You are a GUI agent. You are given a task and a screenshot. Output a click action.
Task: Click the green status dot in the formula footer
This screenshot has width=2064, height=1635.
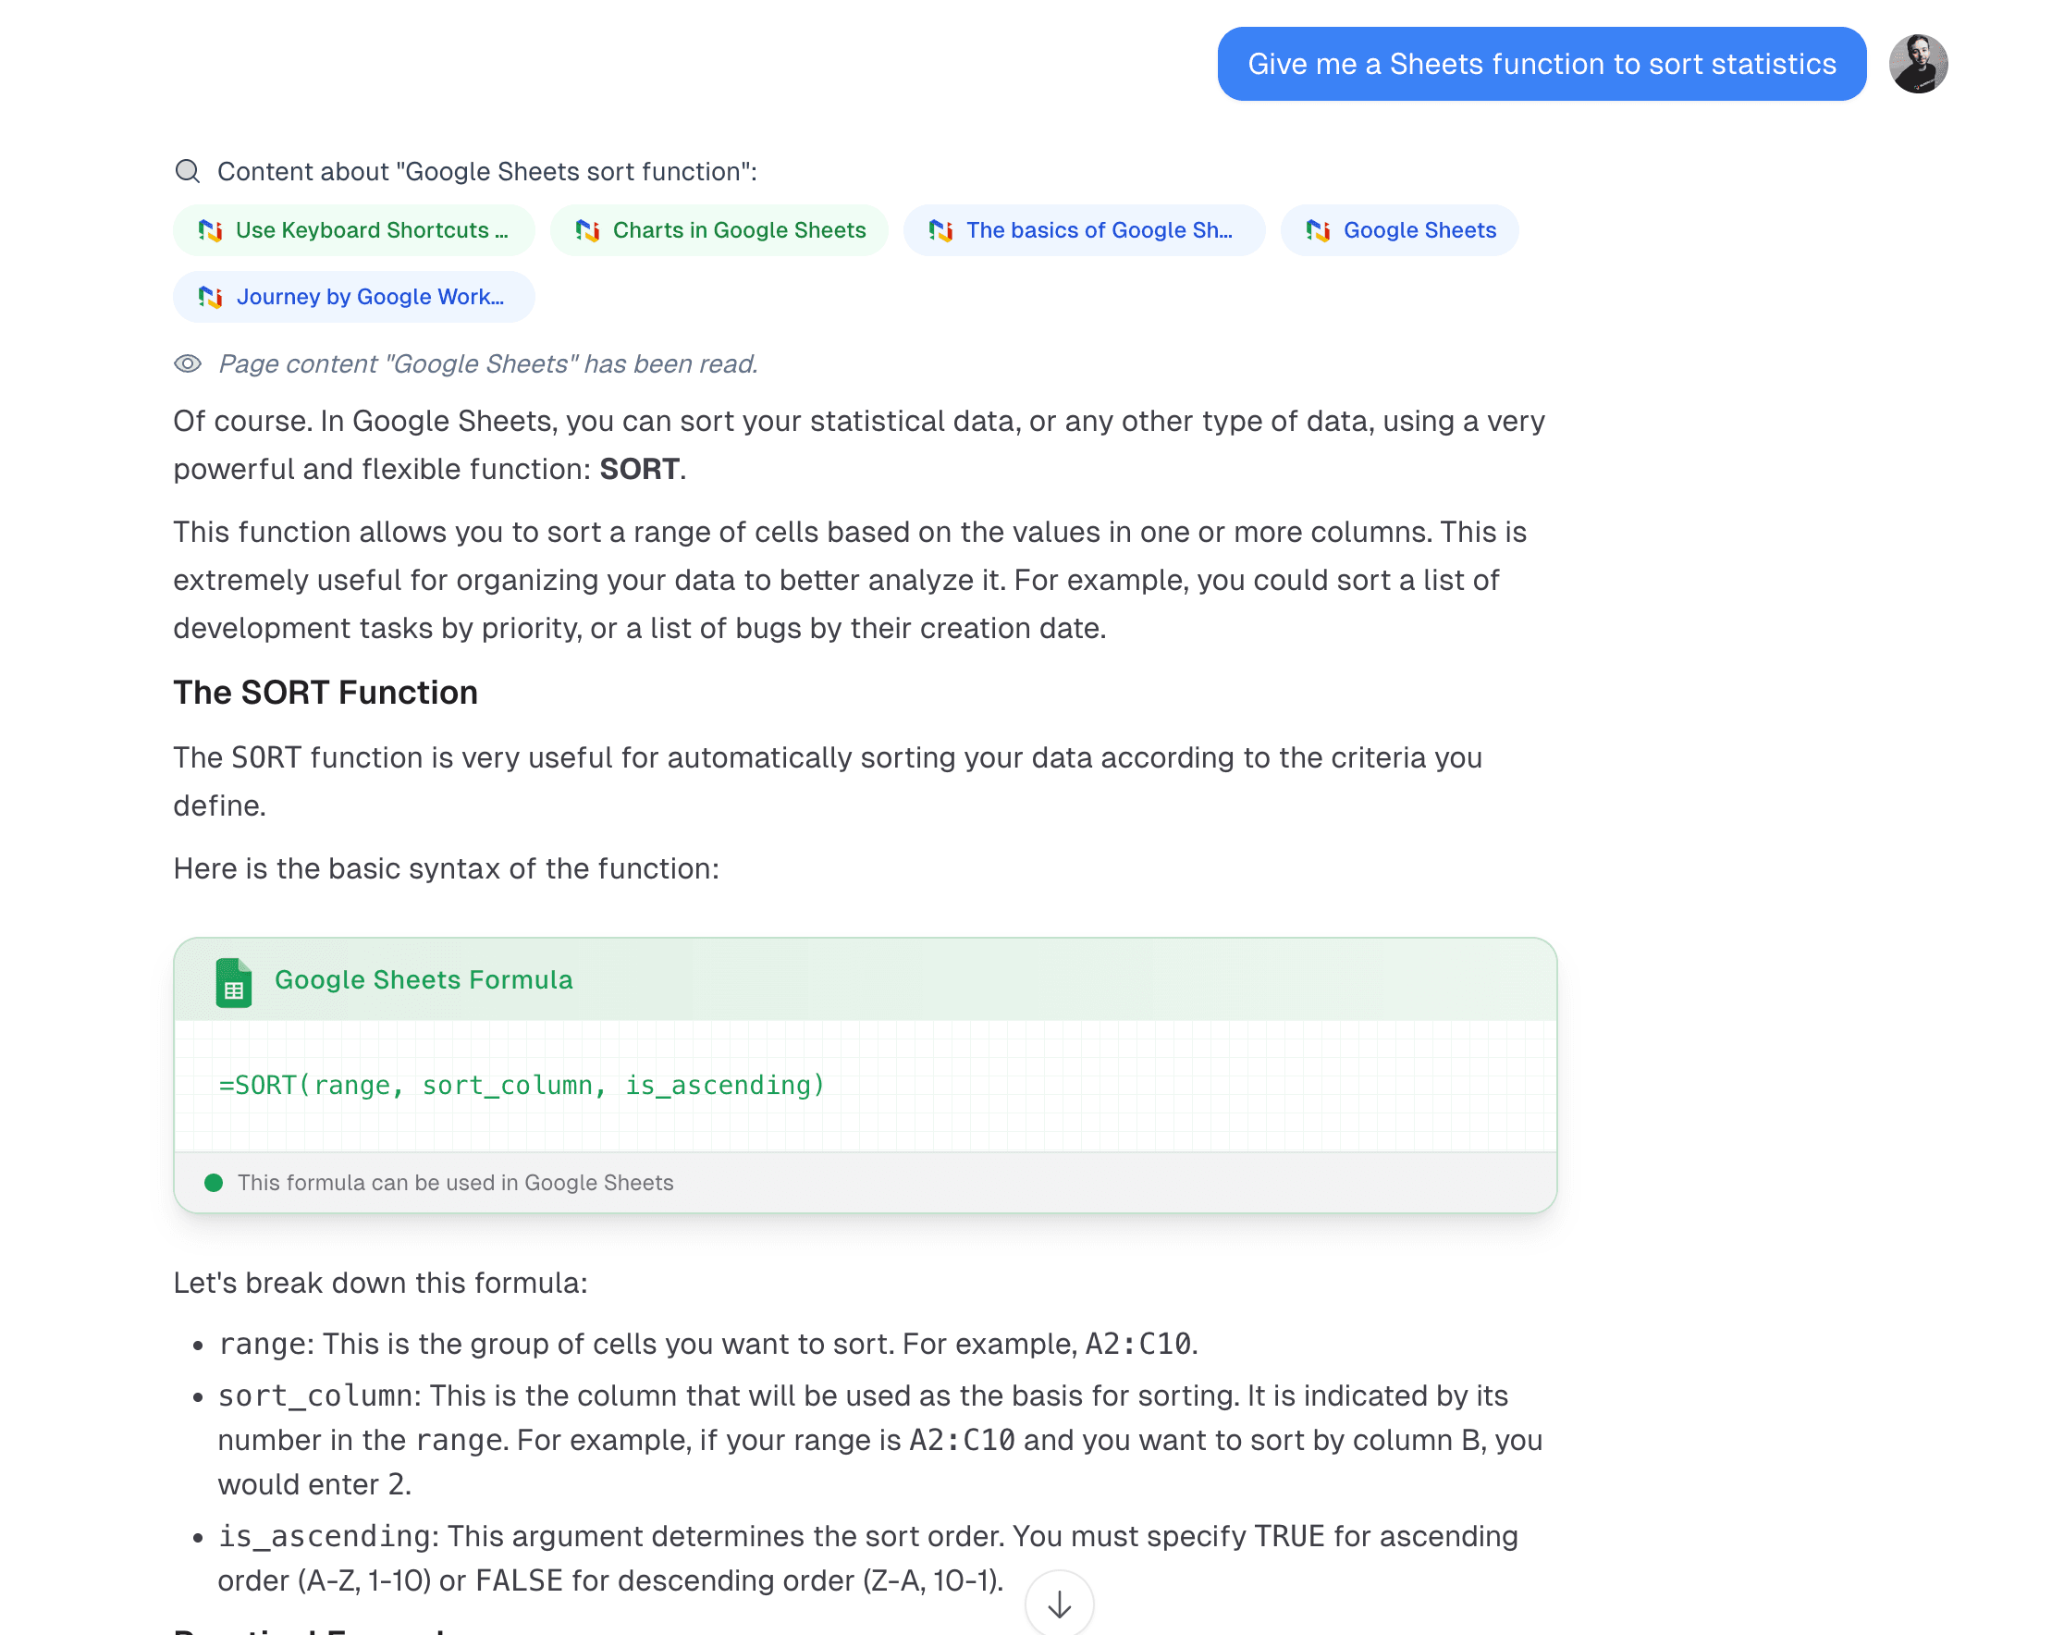[215, 1182]
